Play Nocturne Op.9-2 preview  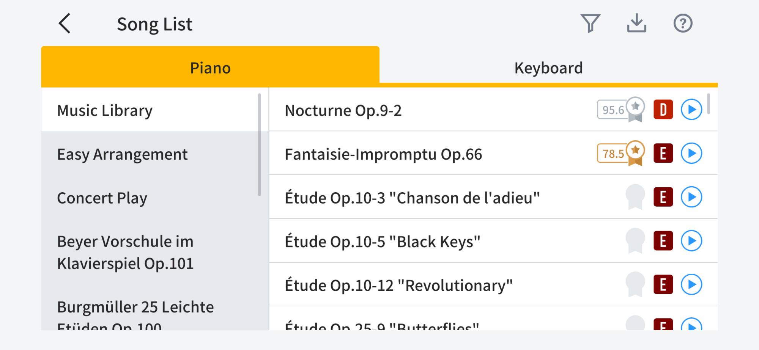coord(691,110)
